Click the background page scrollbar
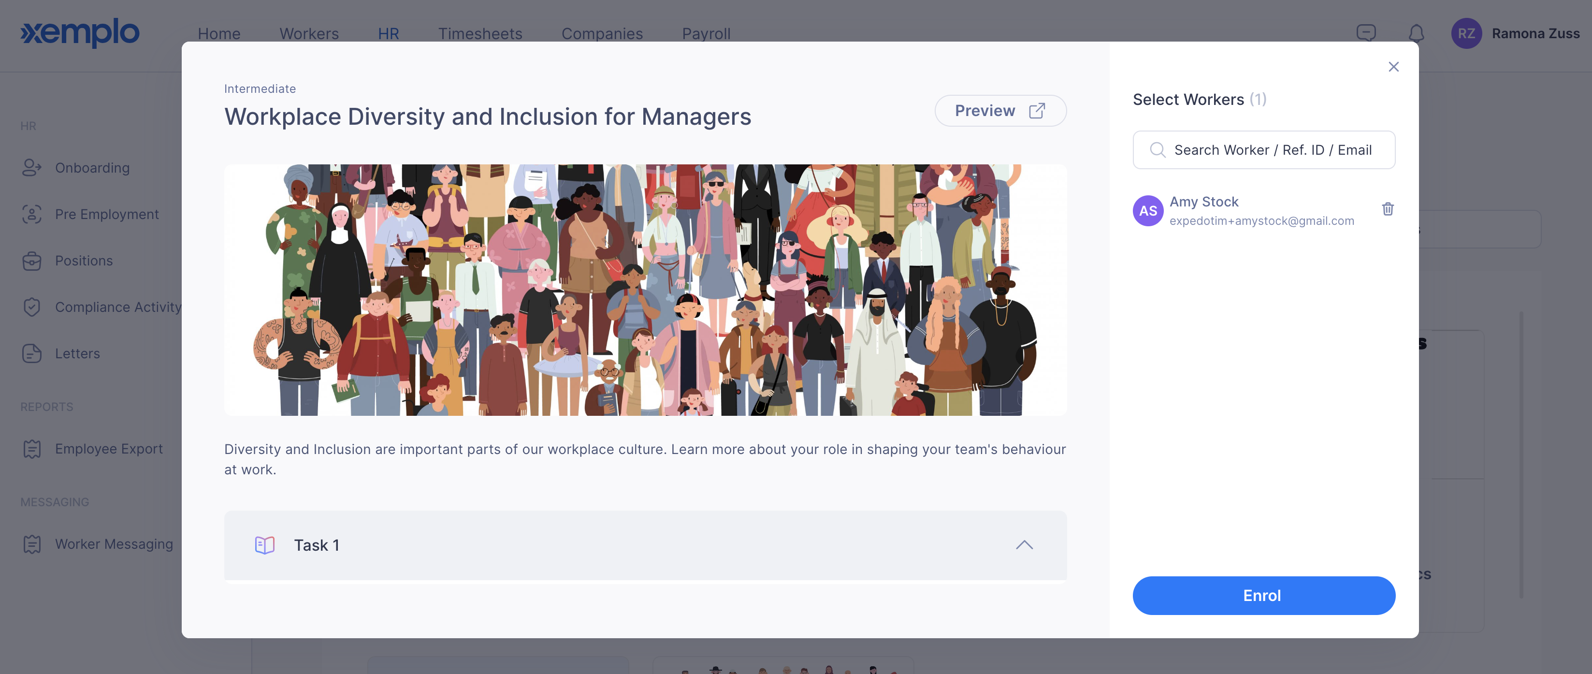Viewport: 1592px width, 674px height. click(1521, 454)
